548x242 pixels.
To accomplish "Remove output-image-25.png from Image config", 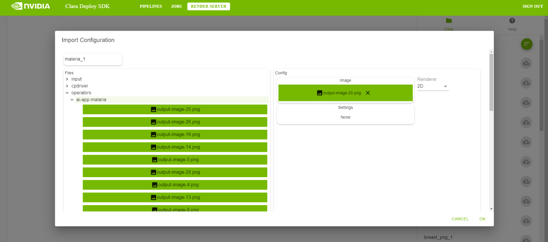I will (368, 93).
